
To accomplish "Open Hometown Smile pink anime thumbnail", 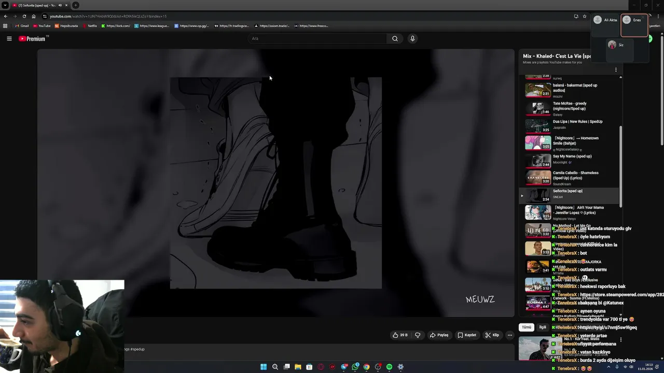I will [538, 142].
